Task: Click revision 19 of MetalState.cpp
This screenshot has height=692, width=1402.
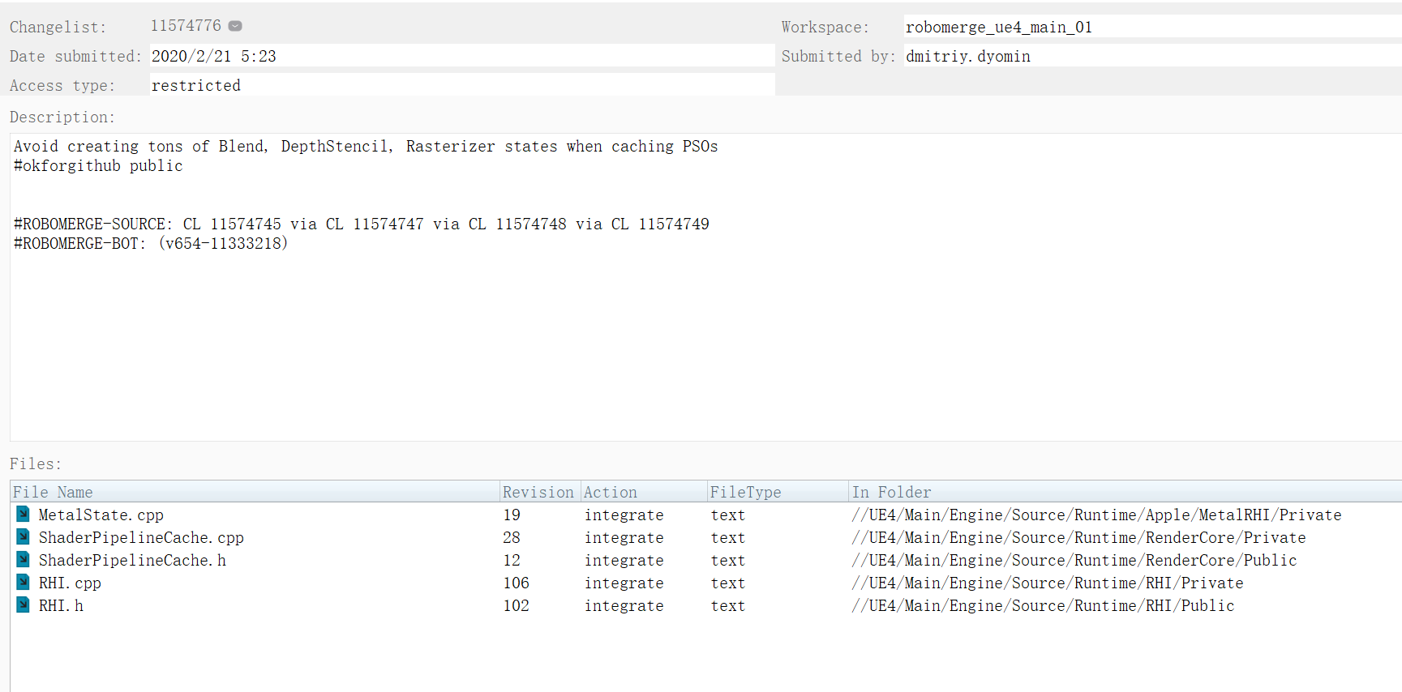Action: pos(512,515)
